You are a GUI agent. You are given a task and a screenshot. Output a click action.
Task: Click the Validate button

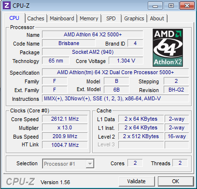pos(136,181)
